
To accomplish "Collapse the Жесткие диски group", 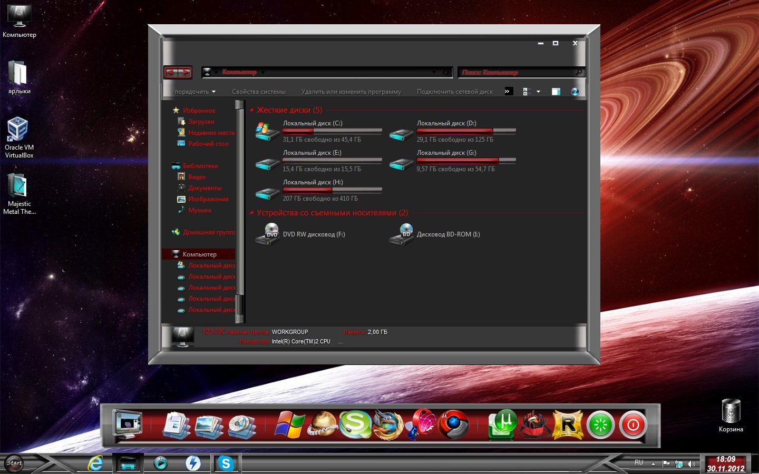I will click(251, 110).
